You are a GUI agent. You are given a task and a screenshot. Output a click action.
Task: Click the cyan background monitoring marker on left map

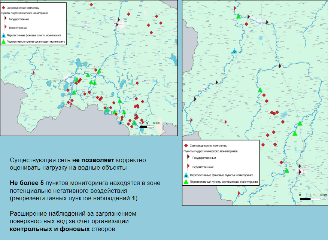[121, 122]
